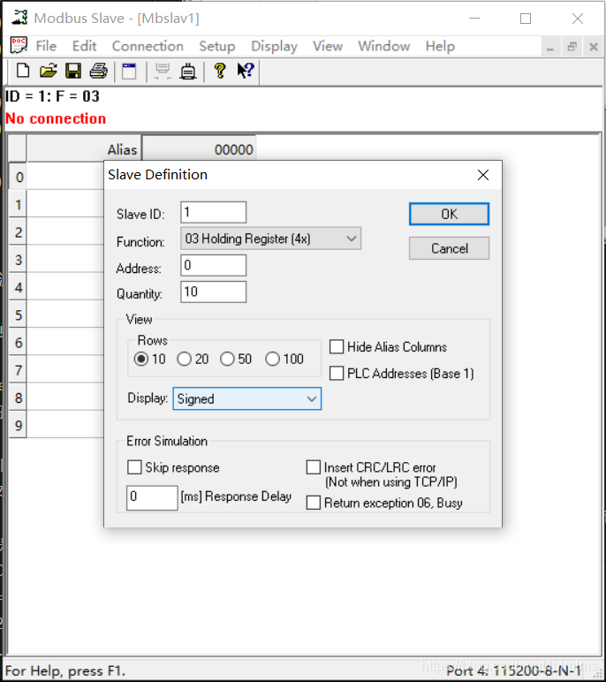Click the red No connection status text

point(56,118)
